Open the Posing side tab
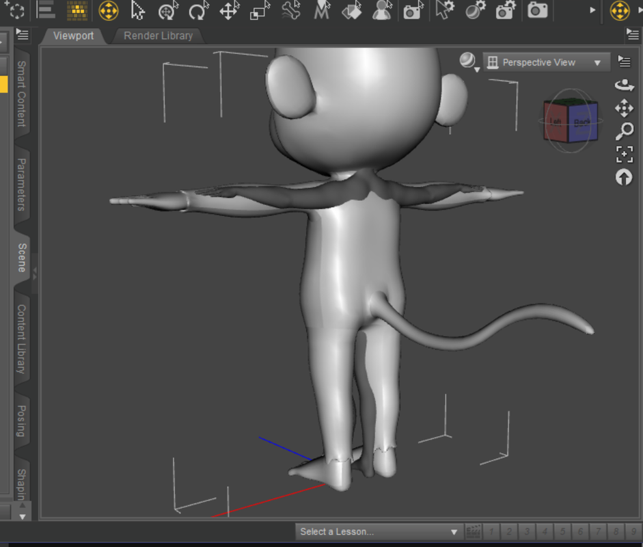The height and width of the screenshot is (547, 643). click(x=22, y=421)
